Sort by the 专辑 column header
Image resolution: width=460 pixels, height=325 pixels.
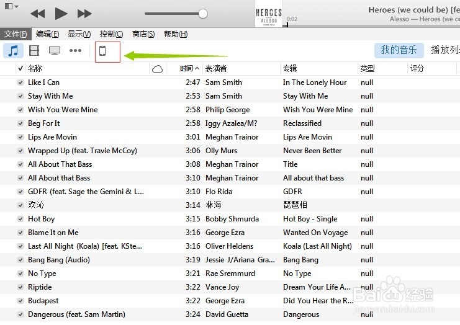coord(290,69)
